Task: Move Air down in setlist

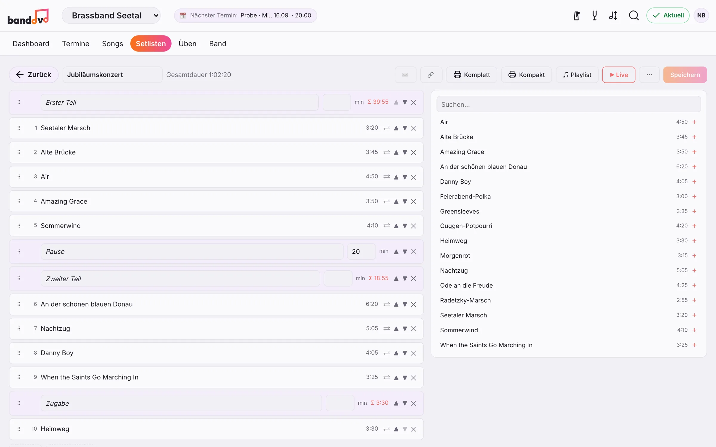Action: 405,177
